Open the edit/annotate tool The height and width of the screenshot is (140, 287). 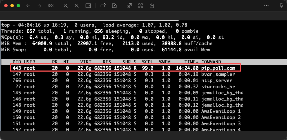point(114,6)
